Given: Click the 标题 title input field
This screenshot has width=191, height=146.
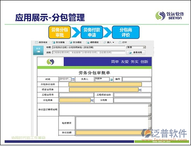Looking at the screenshot, I should click(89, 47).
